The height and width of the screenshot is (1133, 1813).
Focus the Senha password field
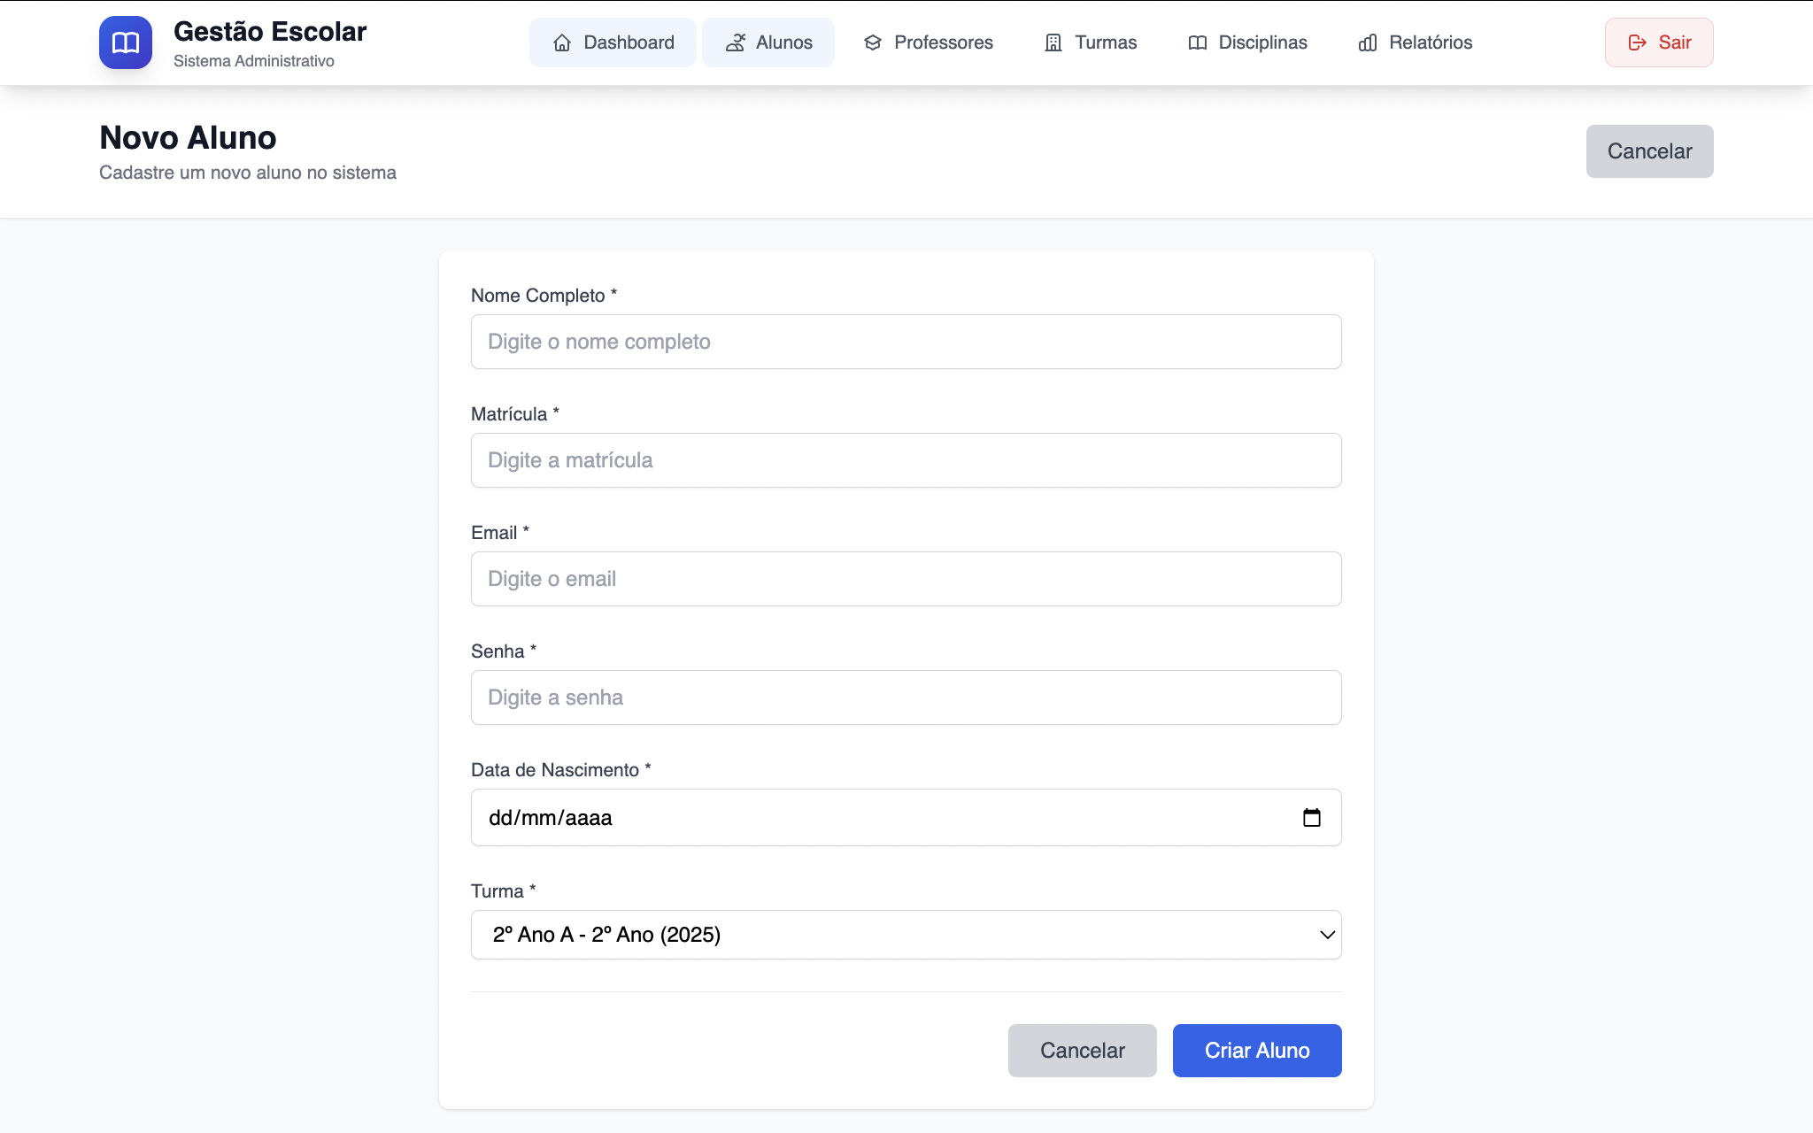point(906,698)
